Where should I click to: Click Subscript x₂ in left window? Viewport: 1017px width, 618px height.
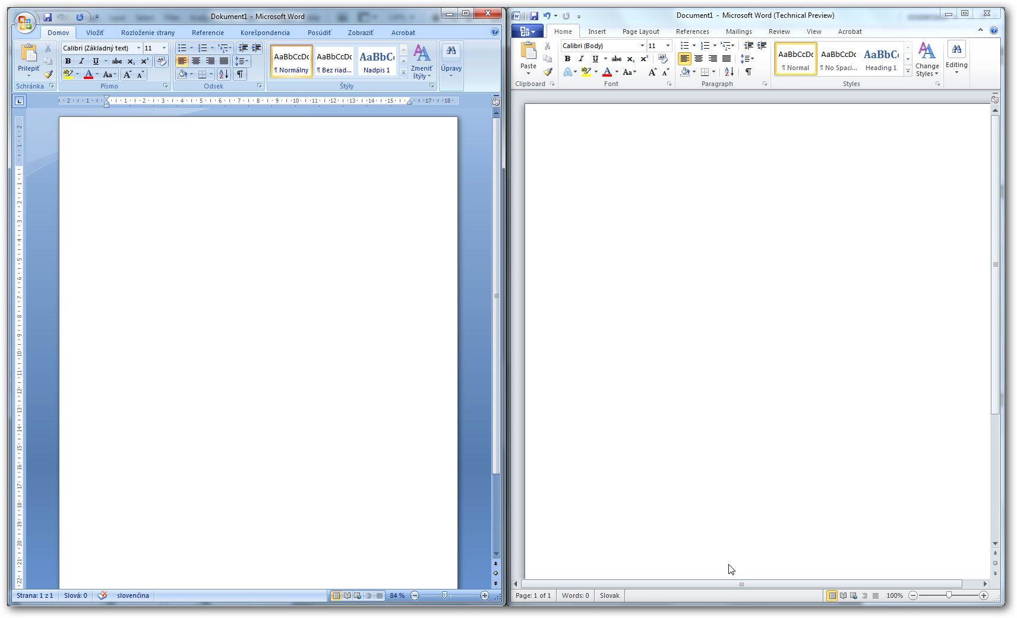131,61
